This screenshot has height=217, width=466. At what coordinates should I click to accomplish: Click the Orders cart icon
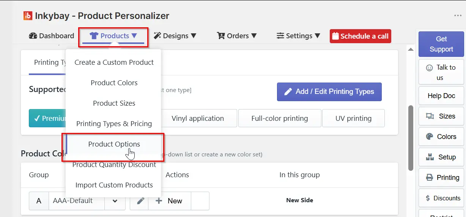pyautogui.click(x=221, y=36)
